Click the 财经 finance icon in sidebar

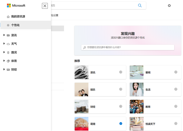coord(8,70)
